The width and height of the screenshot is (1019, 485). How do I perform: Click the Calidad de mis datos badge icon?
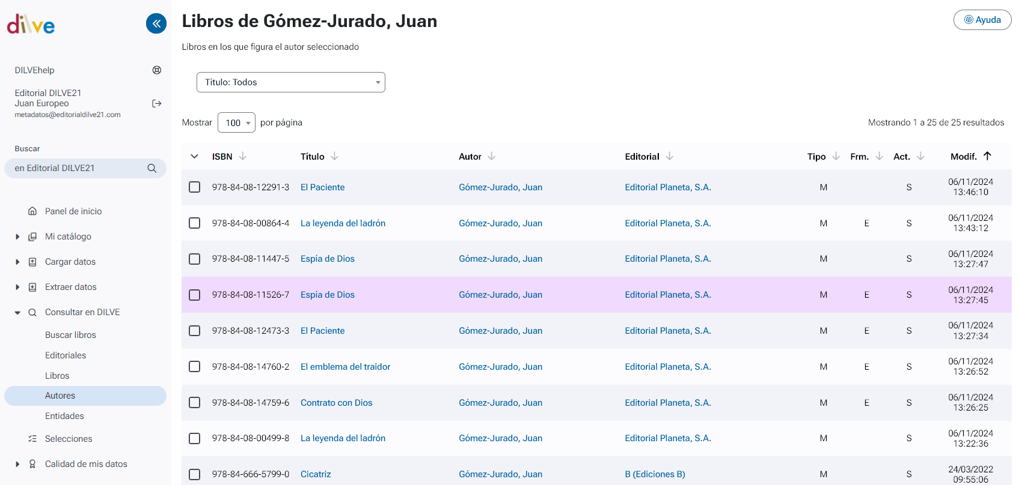click(x=32, y=464)
